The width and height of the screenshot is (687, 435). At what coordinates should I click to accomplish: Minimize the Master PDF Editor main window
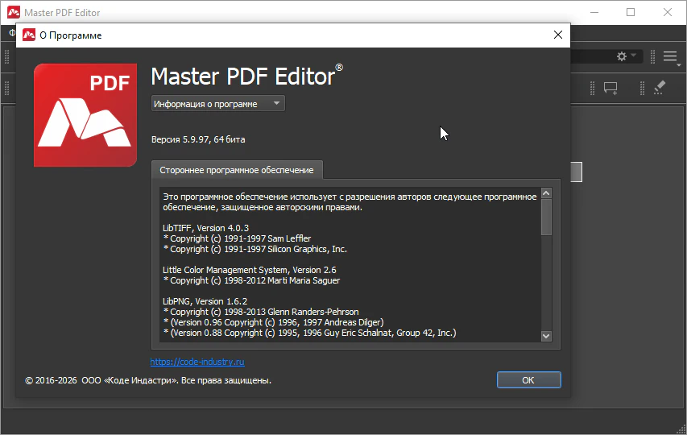click(x=594, y=12)
